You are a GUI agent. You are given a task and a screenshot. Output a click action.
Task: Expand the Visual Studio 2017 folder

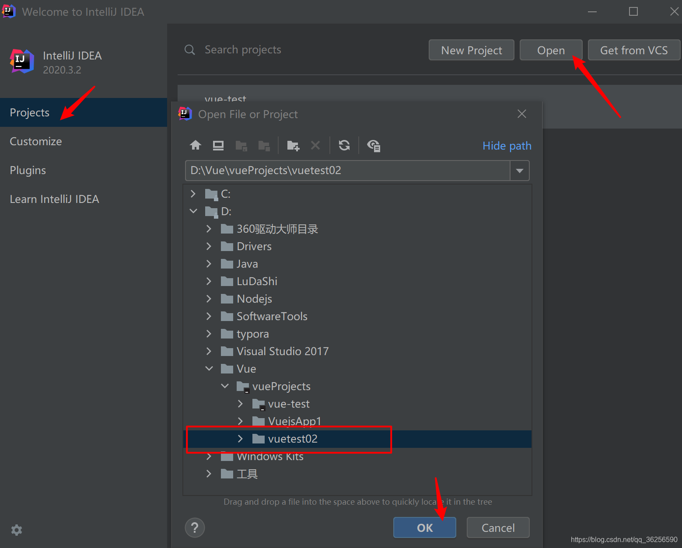point(209,351)
